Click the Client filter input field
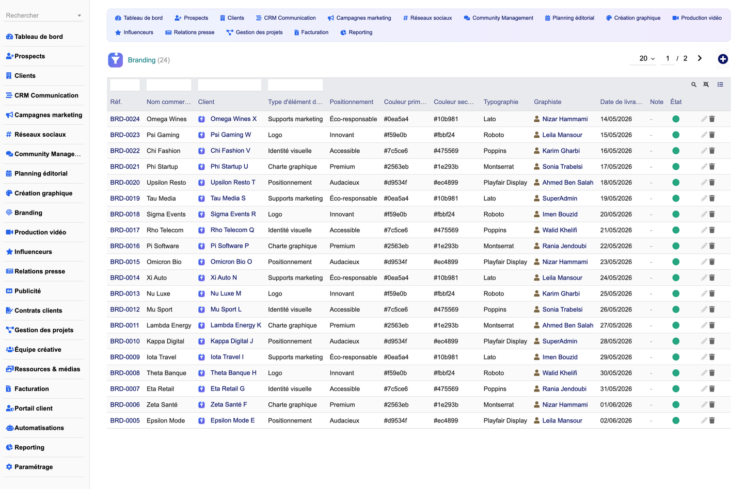 230,85
